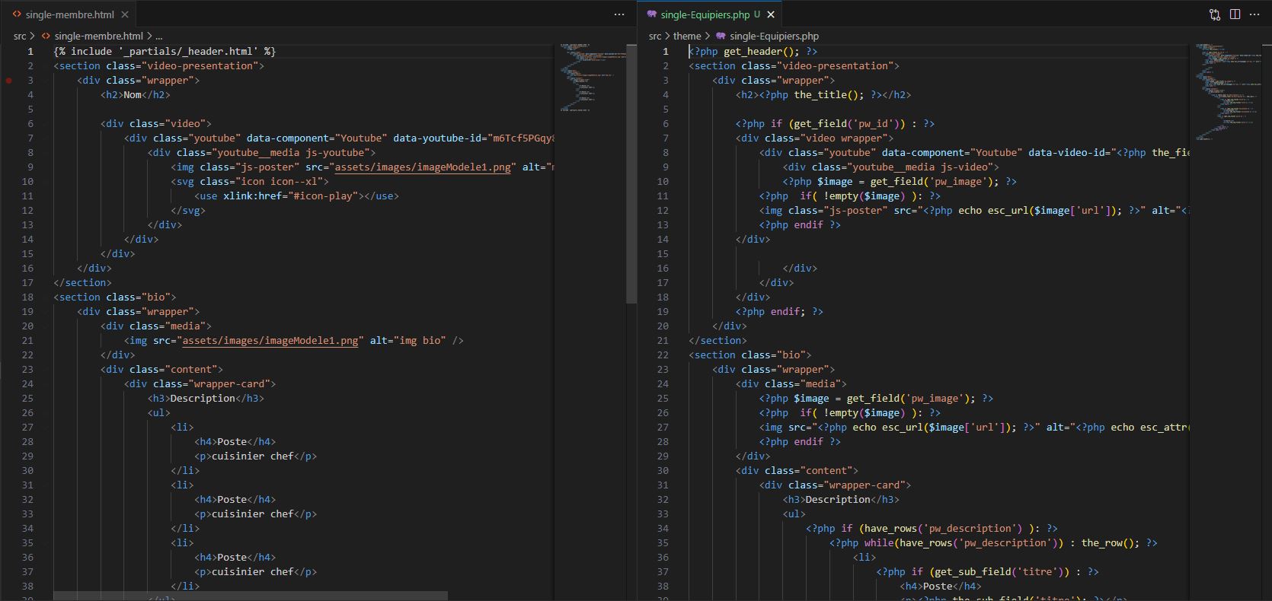Image resolution: width=1272 pixels, height=601 pixels.
Task: Remove breakpoint dot on line 3 of single-membre.html
Action: (x=9, y=80)
